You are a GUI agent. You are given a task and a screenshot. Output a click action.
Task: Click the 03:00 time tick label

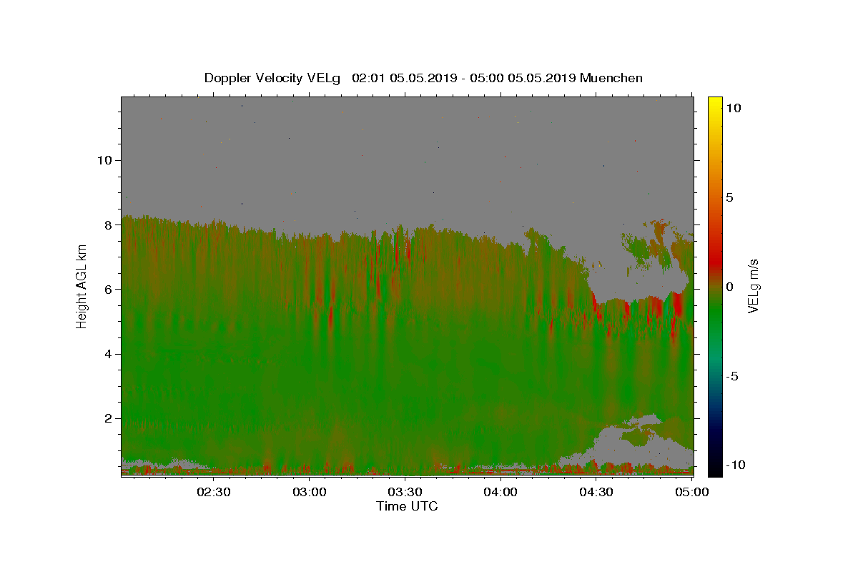pyautogui.click(x=310, y=492)
